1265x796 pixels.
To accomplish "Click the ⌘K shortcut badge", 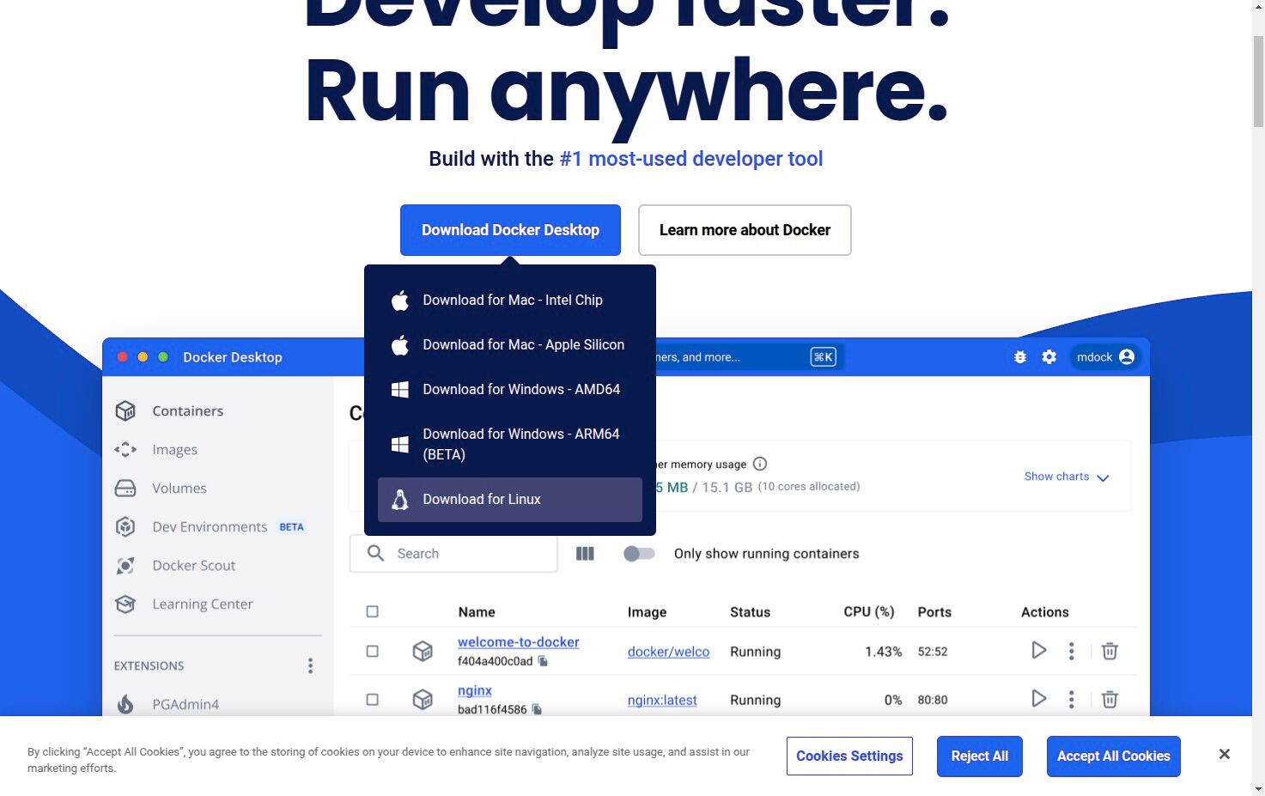I will click(823, 357).
